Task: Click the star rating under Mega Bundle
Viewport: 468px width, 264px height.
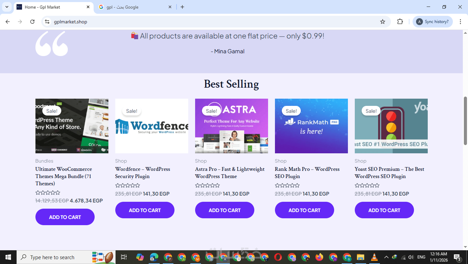Action: click(x=48, y=192)
